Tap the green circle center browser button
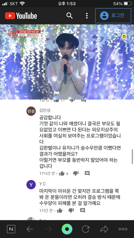This screenshot has height=238, width=134. click(67, 229)
